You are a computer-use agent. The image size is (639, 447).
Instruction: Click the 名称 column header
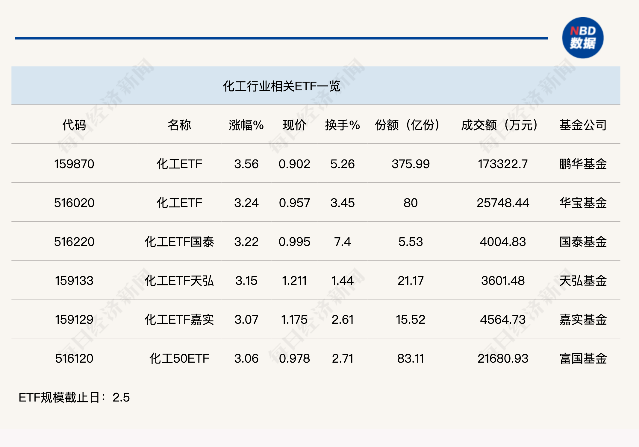(179, 125)
